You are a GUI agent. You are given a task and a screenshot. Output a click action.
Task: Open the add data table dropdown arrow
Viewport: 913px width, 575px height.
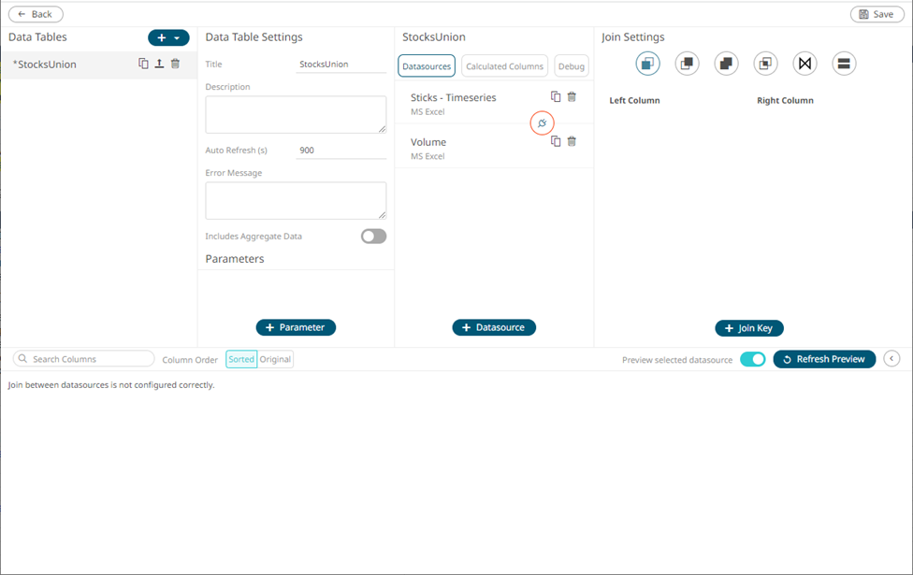[177, 38]
